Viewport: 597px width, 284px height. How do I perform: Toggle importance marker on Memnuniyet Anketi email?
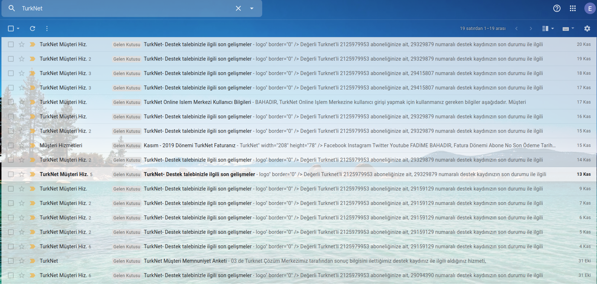point(32,261)
